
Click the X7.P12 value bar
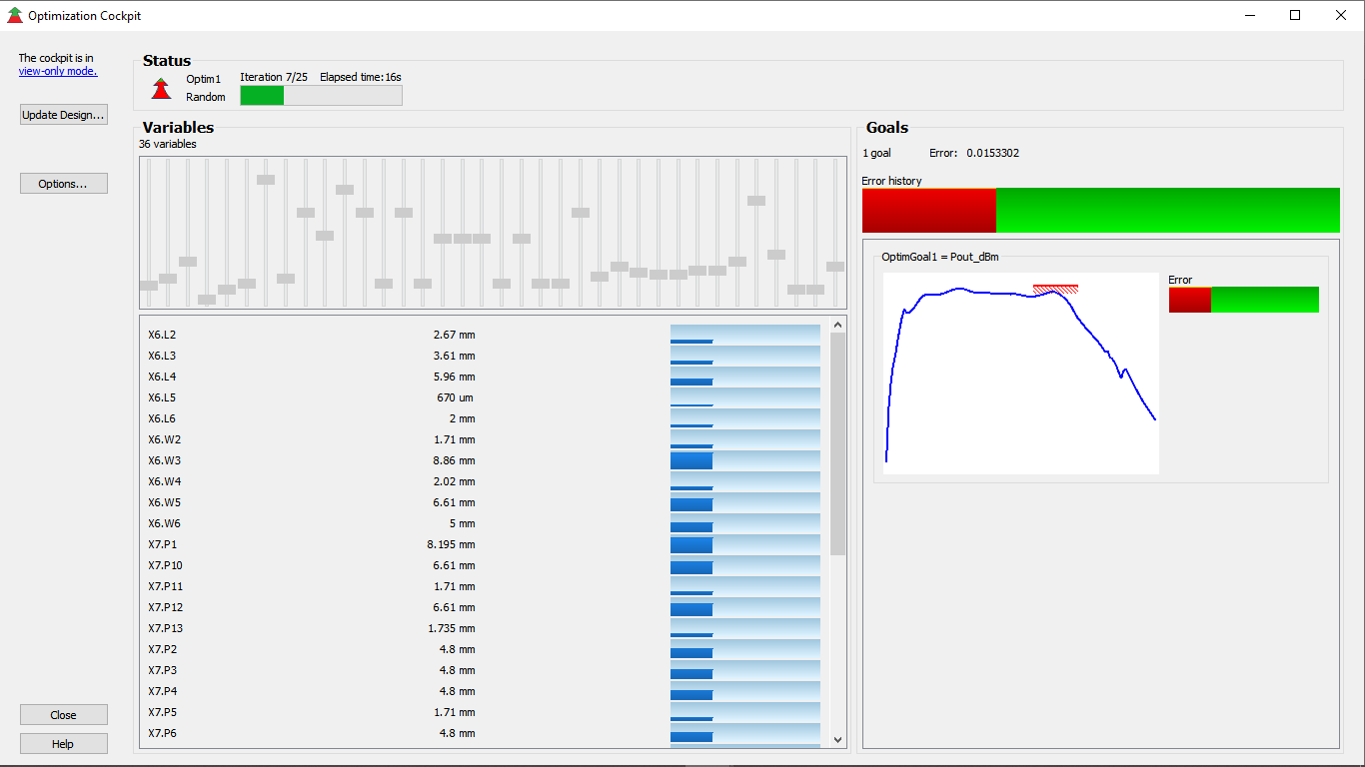745,607
